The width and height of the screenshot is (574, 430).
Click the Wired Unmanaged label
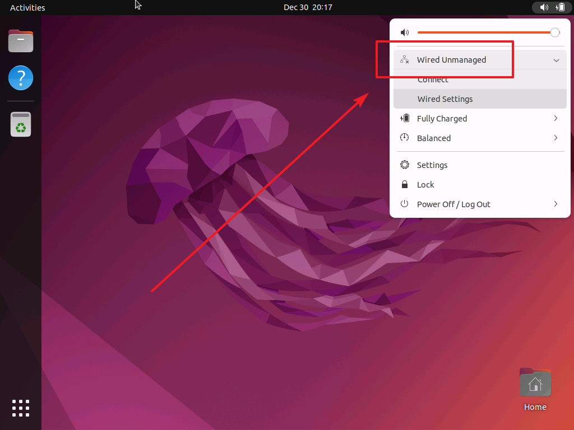(x=451, y=59)
